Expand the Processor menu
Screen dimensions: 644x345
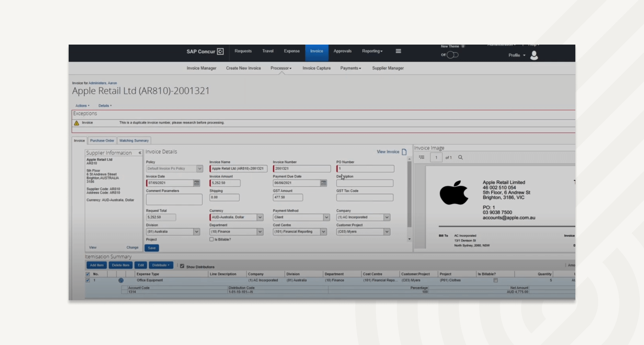(x=281, y=68)
